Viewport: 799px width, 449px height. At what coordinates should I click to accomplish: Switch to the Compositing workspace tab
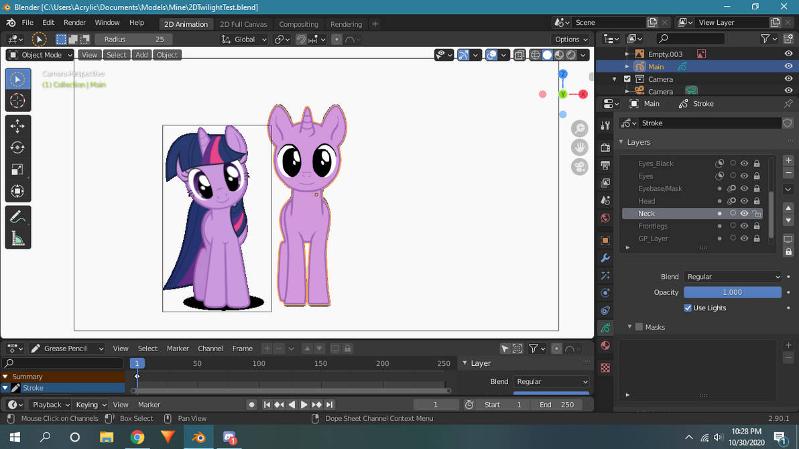[298, 23]
